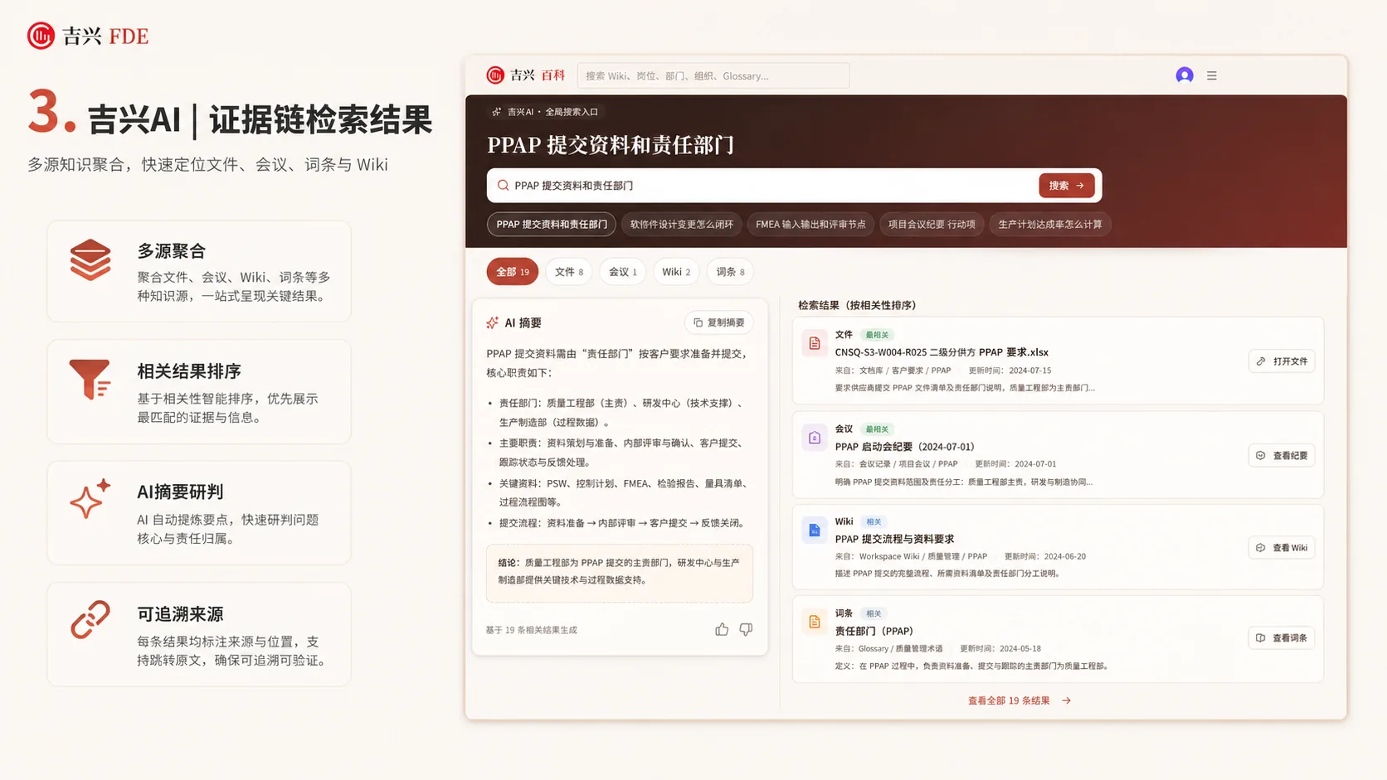Click 复制摘要 button
The height and width of the screenshot is (780, 1387).
(x=719, y=322)
